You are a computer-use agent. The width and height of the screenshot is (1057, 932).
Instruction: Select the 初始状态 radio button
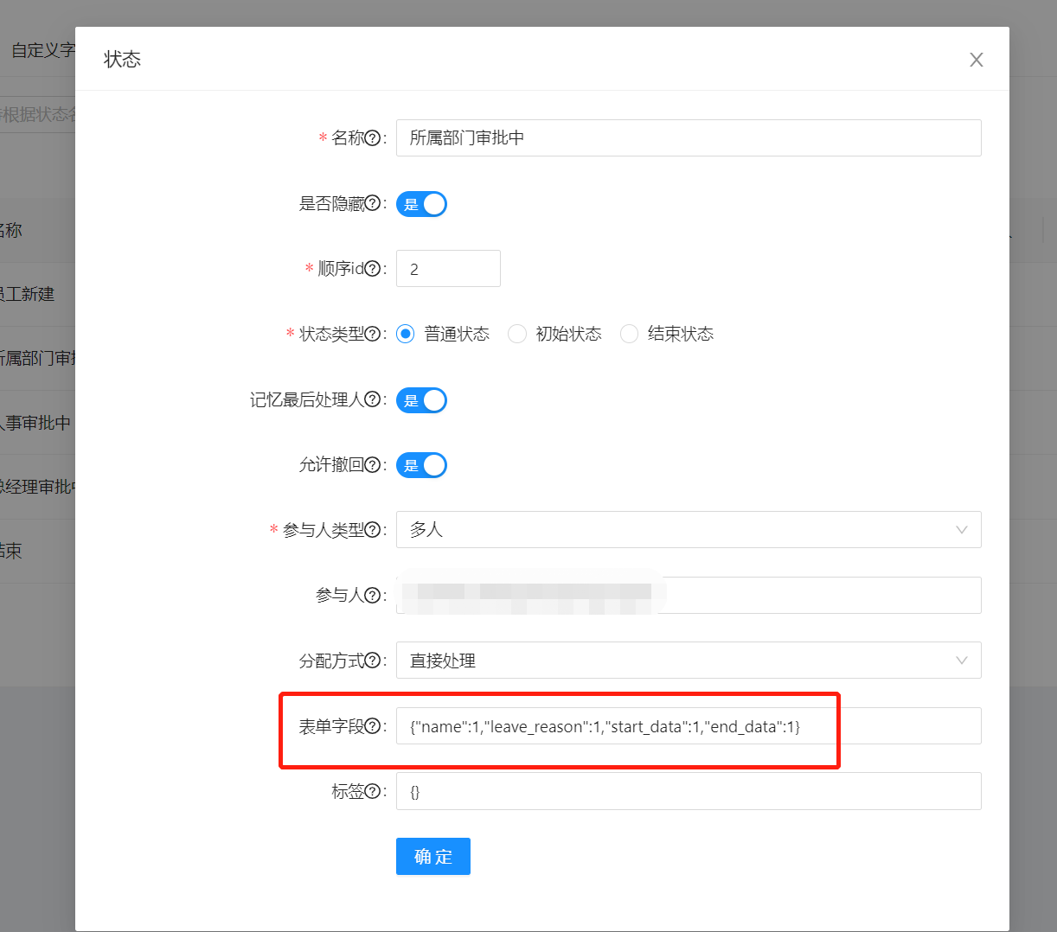tap(517, 334)
